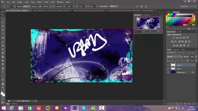Screen dimensions: 198x111
Task: Toggle reference point location grid
Action: (x=11, y=6)
